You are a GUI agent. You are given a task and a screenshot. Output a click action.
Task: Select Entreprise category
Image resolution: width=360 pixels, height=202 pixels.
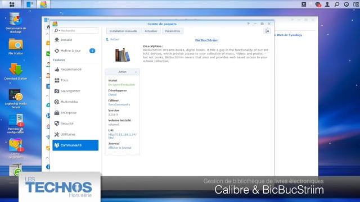pyautogui.click(x=75, y=113)
